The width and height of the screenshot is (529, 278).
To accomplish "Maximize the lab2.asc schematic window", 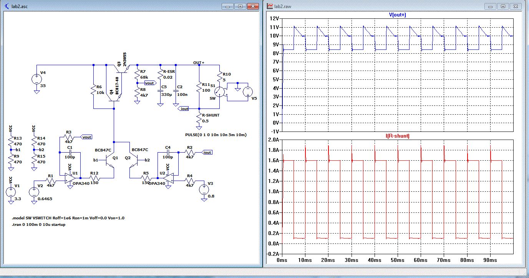I will coord(240,7).
